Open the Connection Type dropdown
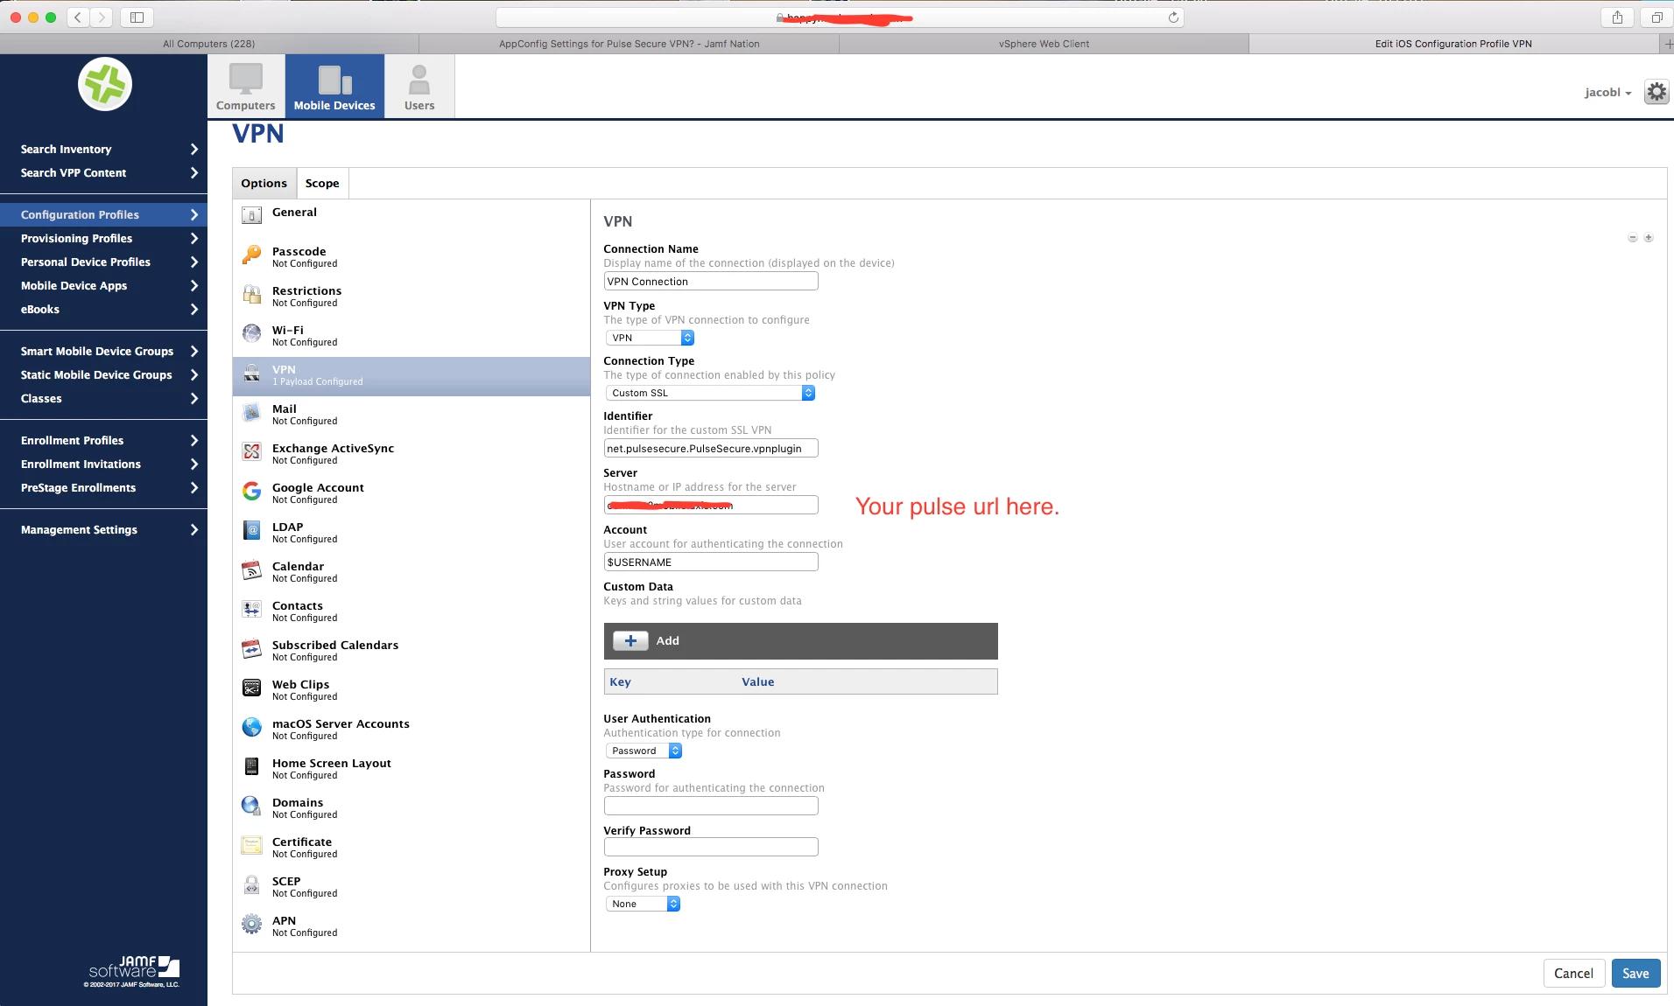1674x1006 pixels. (x=710, y=393)
